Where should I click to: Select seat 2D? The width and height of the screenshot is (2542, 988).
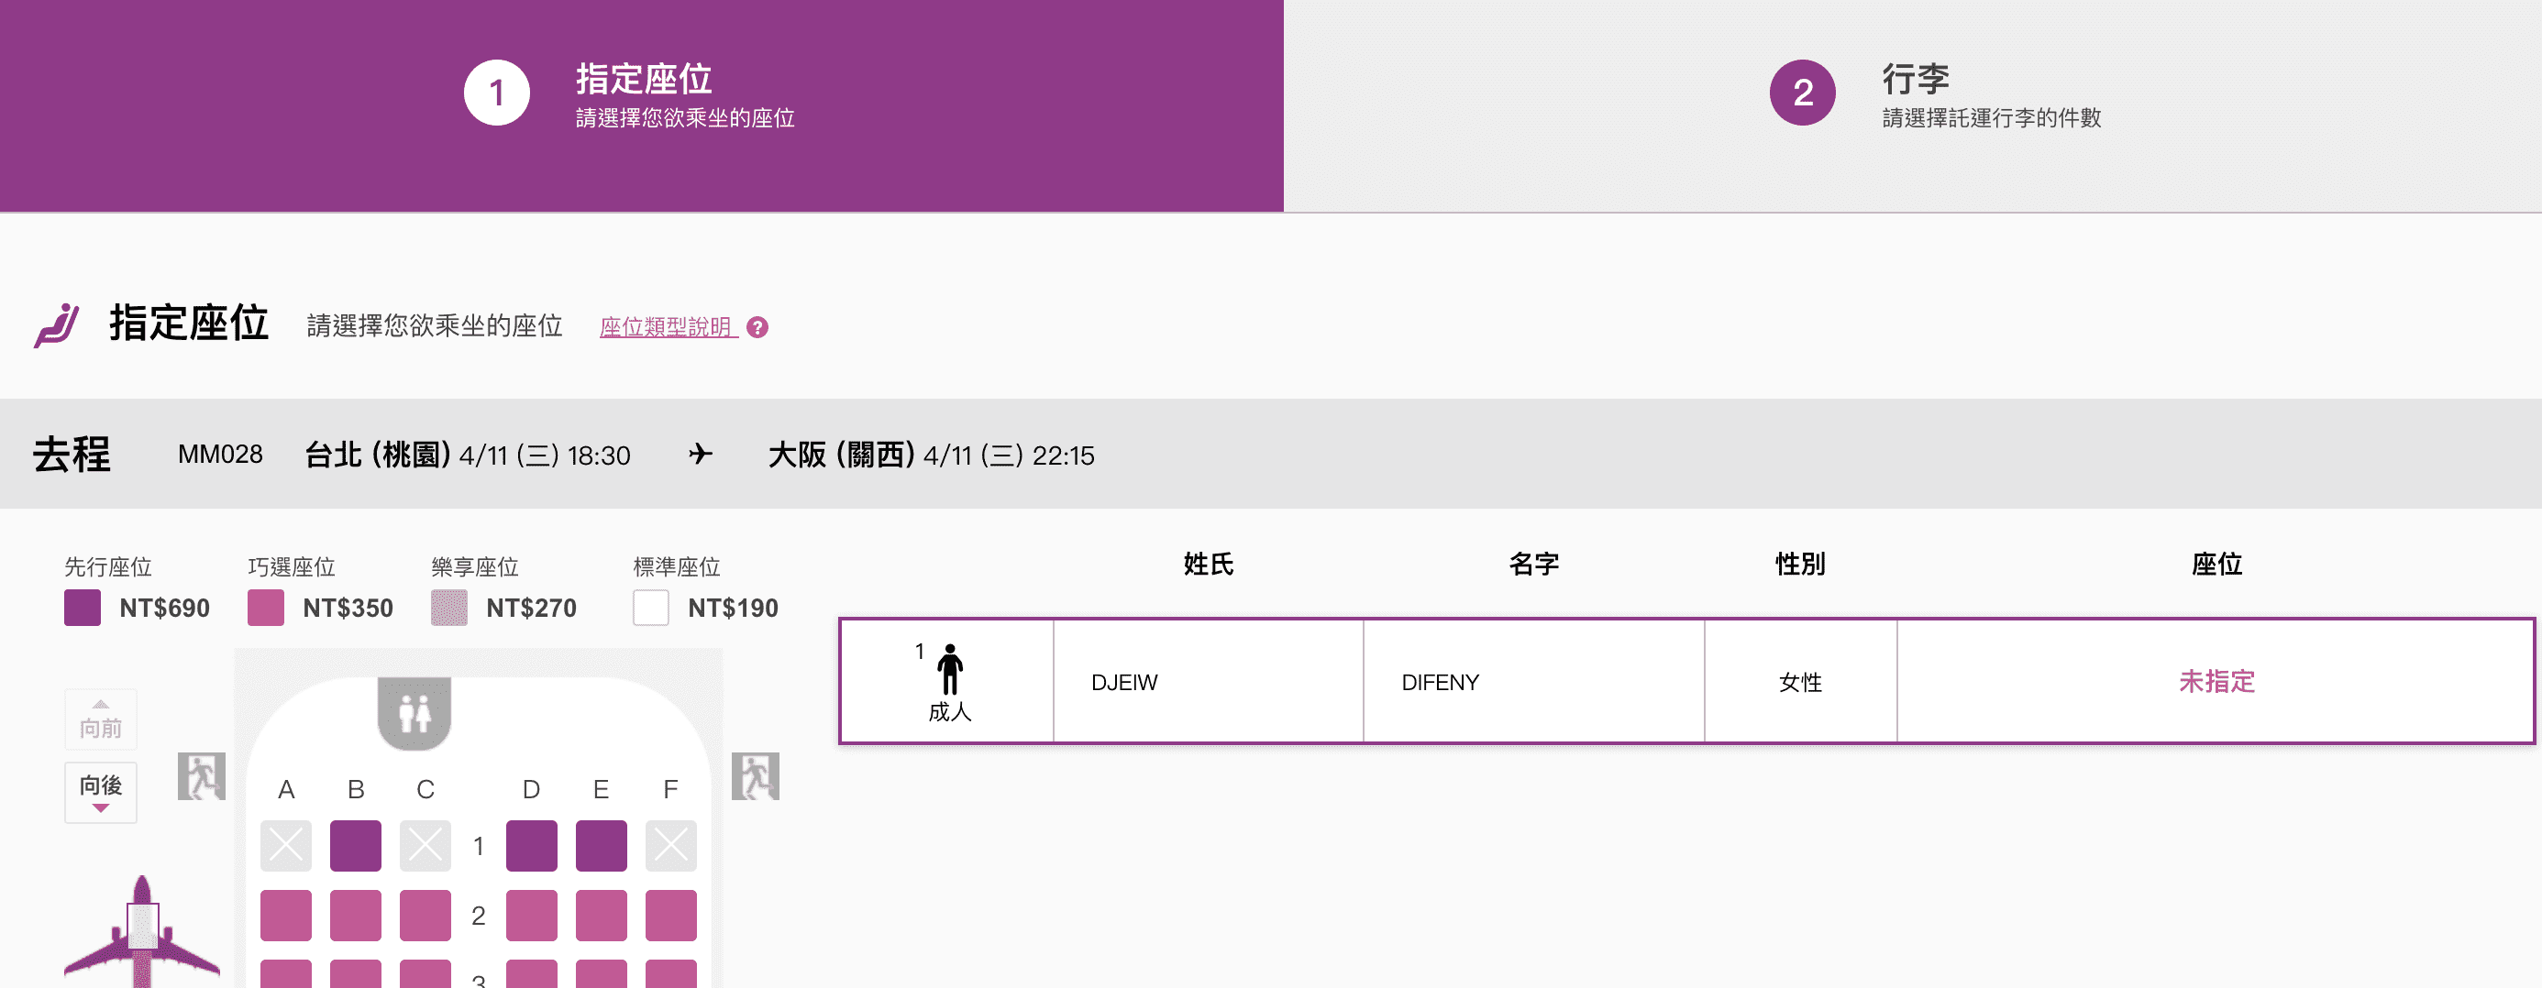tap(532, 916)
